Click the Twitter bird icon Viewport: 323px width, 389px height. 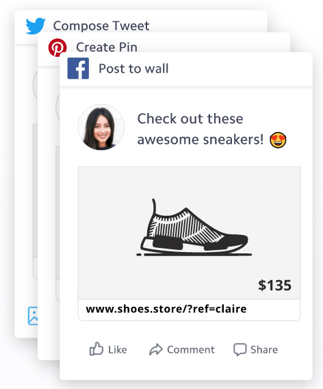tap(36, 25)
